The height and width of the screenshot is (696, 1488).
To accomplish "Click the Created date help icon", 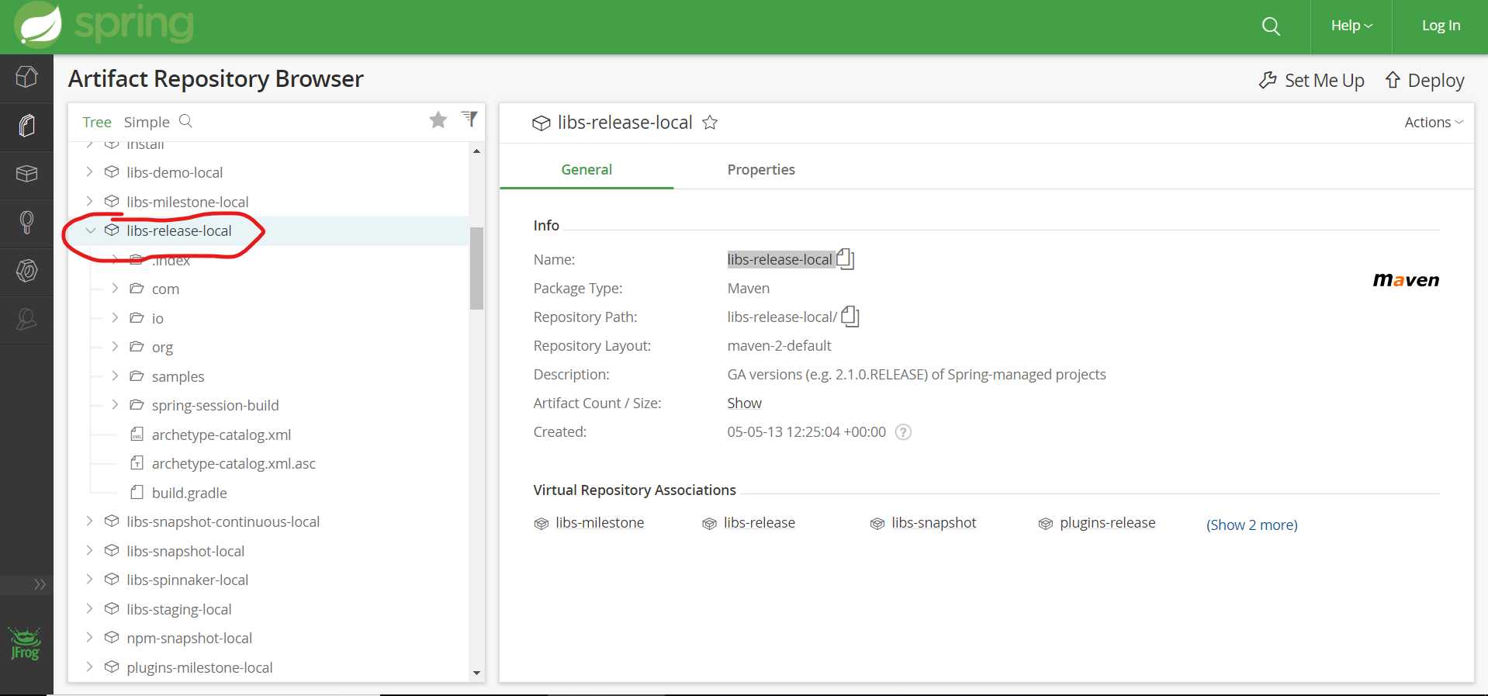I will 903,432.
